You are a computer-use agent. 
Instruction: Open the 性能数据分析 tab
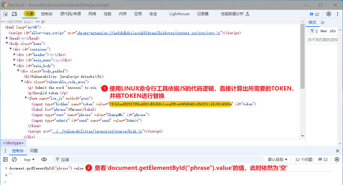pyautogui.click(x=232, y=14)
